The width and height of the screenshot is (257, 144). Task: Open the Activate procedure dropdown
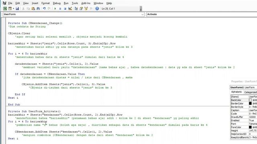point(202,14)
